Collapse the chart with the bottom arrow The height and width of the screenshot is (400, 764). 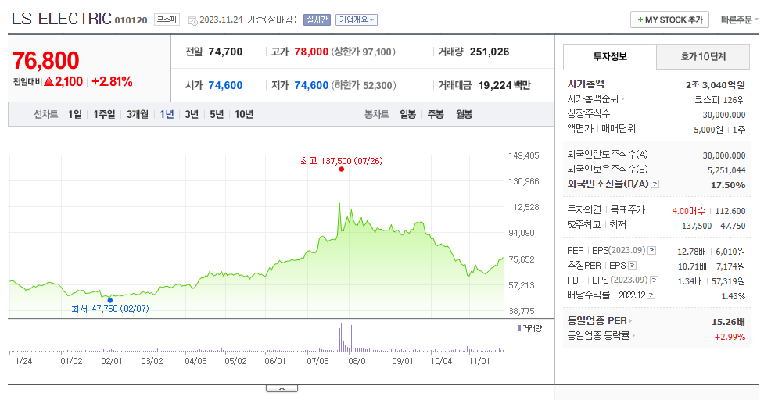click(x=282, y=388)
